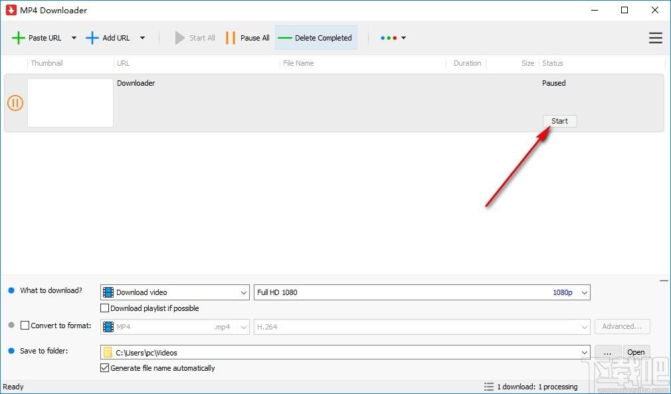The height and width of the screenshot is (394, 671).
Task: Click the green Paste URL plus icon
Action: (x=19, y=38)
